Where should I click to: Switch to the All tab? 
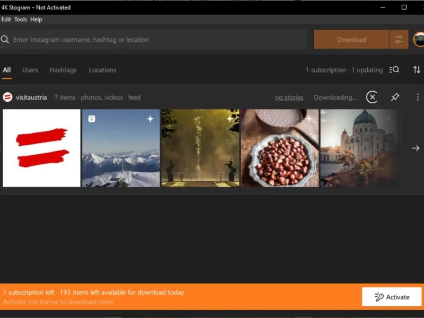click(7, 70)
